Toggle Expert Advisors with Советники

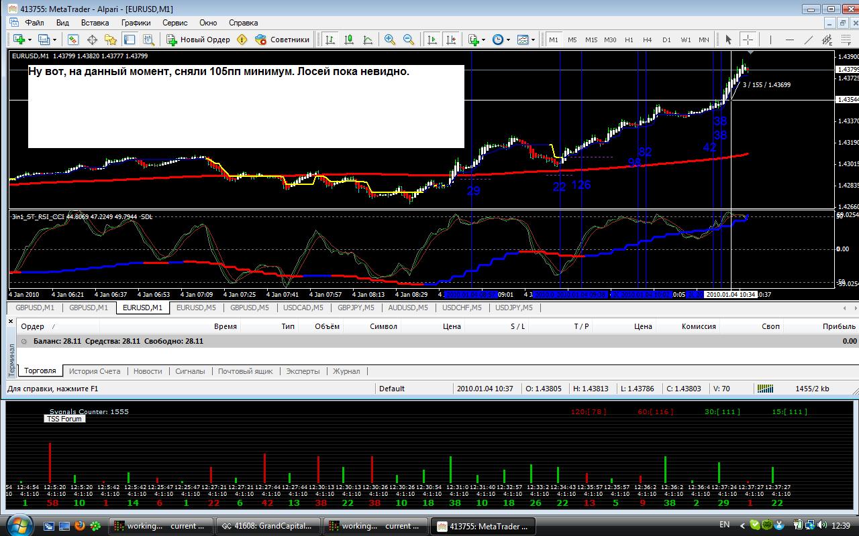pos(282,40)
